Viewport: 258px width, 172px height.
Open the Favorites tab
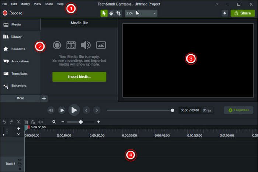coord(20,49)
